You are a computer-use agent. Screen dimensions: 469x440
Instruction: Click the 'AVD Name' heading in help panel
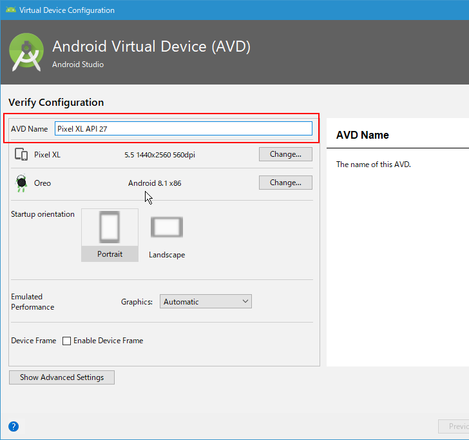click(363, 135)
